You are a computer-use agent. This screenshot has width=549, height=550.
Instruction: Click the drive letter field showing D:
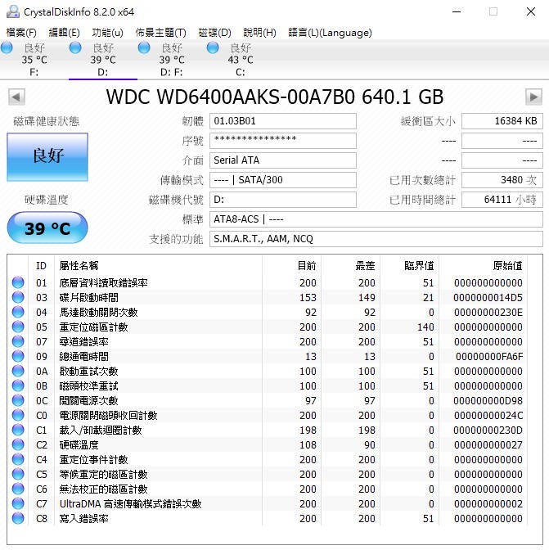[283, 200]
